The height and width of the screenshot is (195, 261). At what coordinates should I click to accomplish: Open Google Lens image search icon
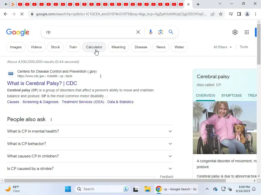(161, 32)
